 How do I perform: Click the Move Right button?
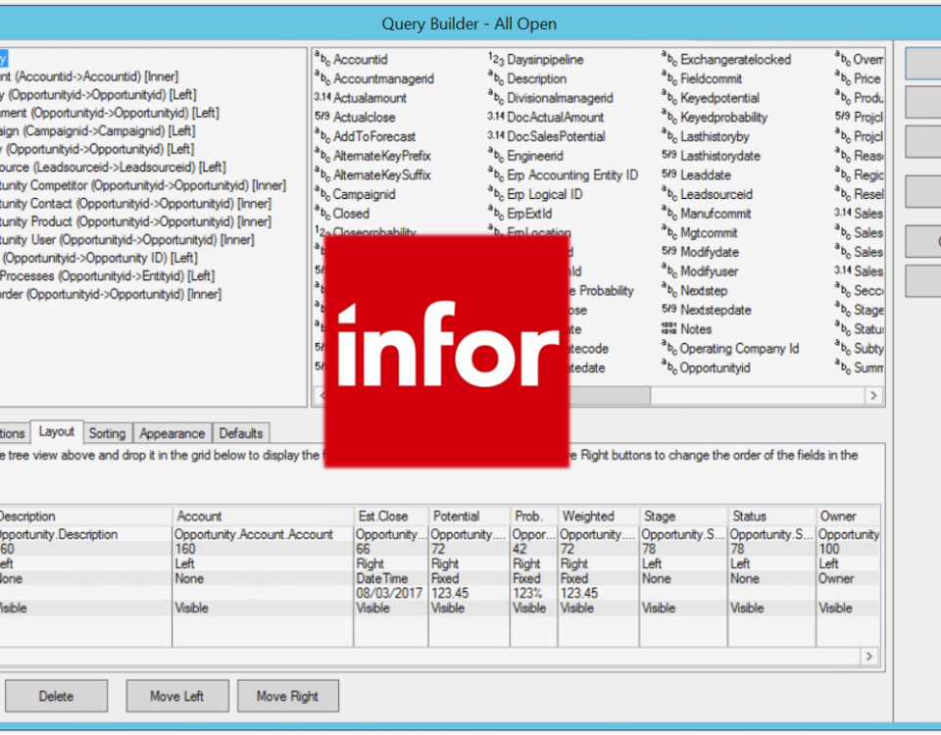pos(287,696)
